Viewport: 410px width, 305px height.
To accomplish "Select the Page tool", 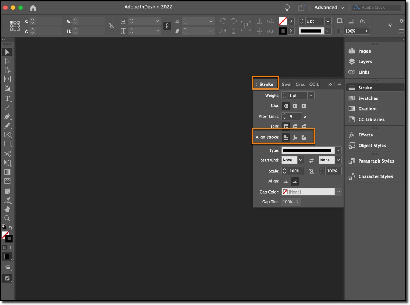I will pos(7,70).
